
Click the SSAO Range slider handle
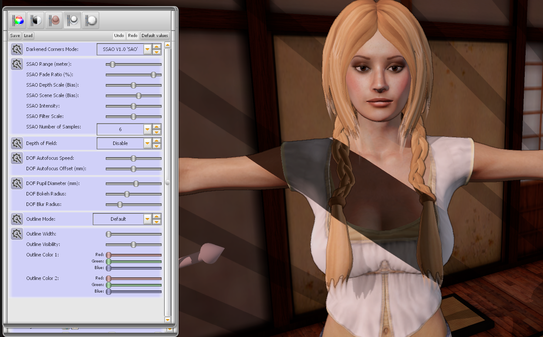[112, 64]
